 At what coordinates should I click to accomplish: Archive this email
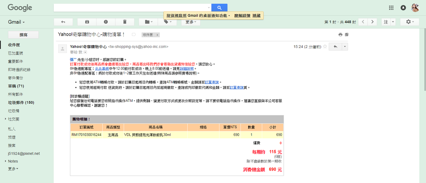pos(87,22)
